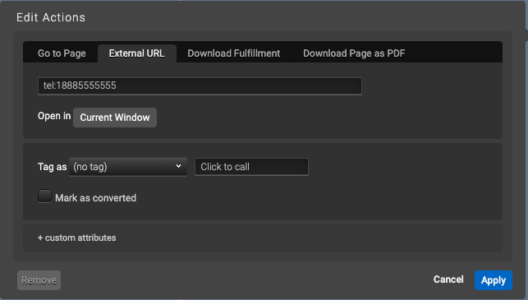Switch to the Go to Page tab
The image size is (528, 300).
(62, 53)
